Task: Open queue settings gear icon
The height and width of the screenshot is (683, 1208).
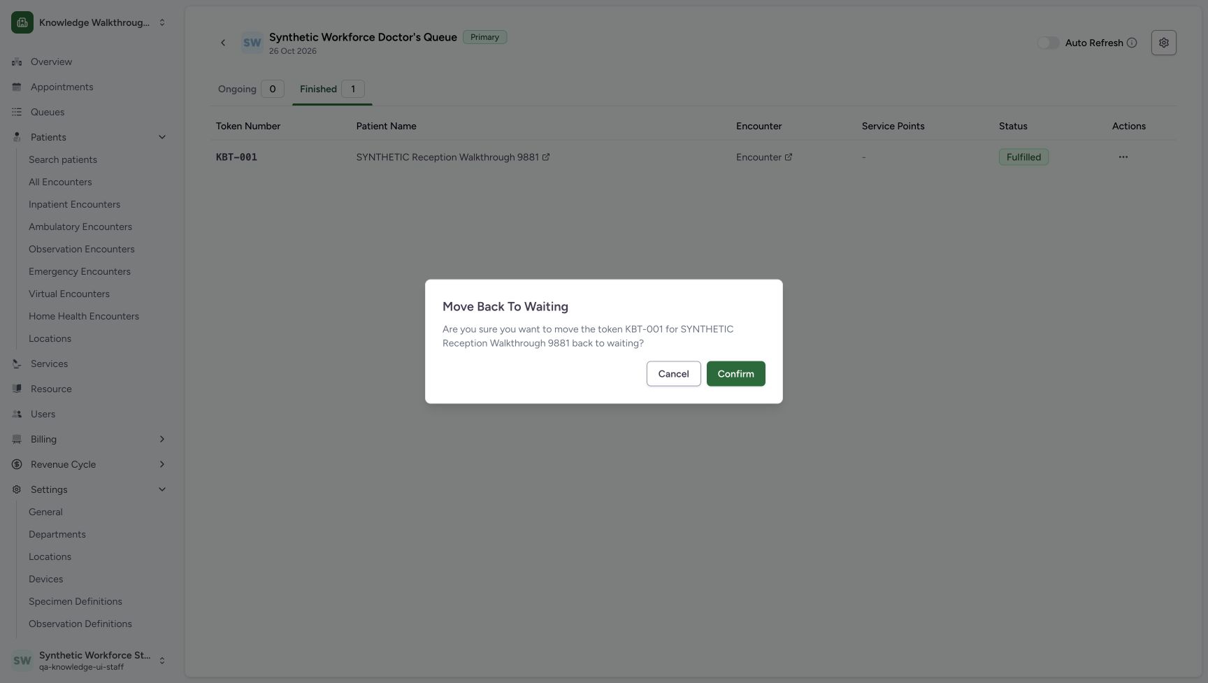Action: tap(1163, 43)
